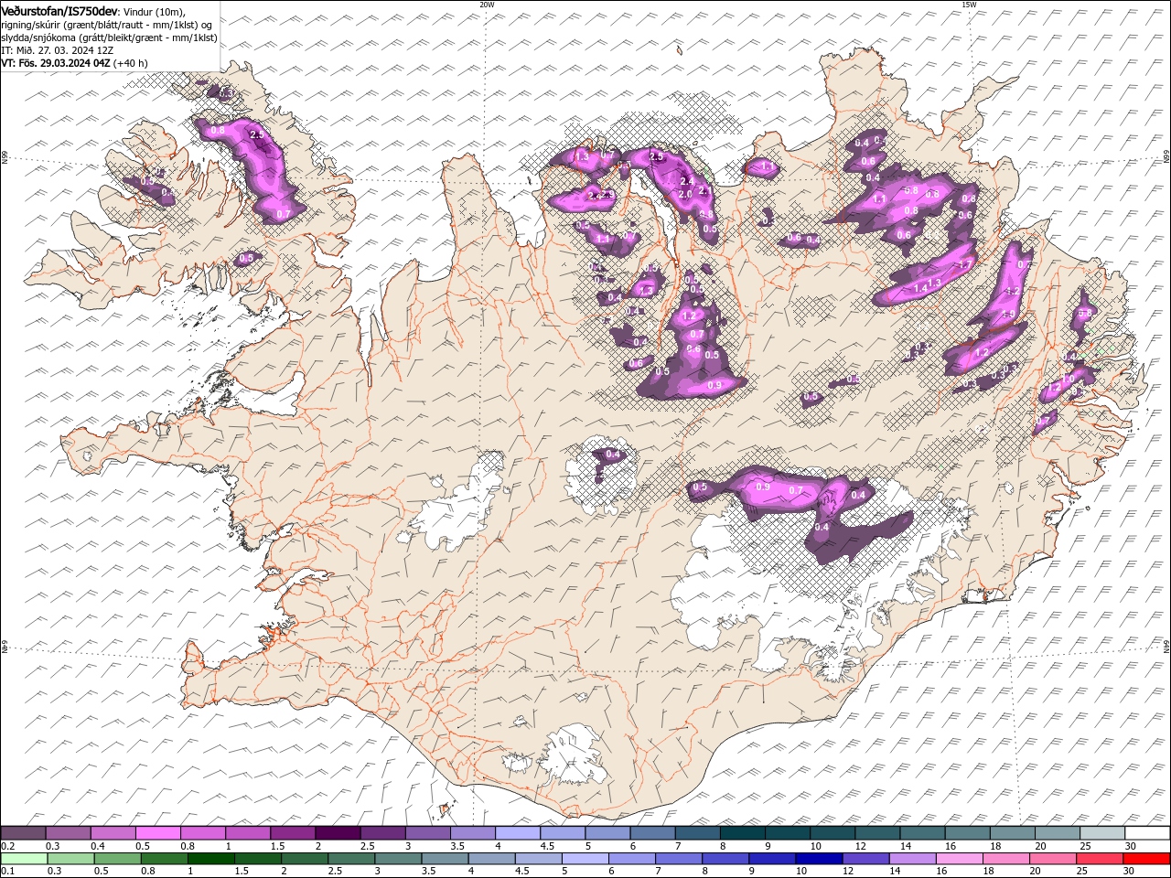The width and height of the screenshot is (1171, 878).
Task: Pick the lower-legend swatch starting at 0.3
Action: tap(70, 859)
